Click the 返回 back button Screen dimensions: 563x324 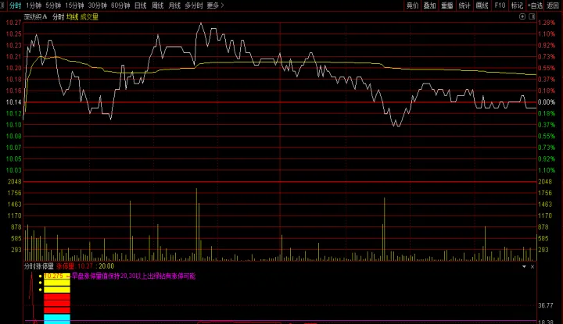553,5
